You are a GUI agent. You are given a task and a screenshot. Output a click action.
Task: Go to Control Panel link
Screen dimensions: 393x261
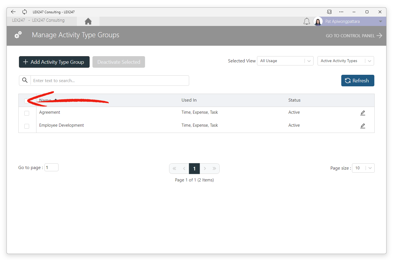coord(354,36)
